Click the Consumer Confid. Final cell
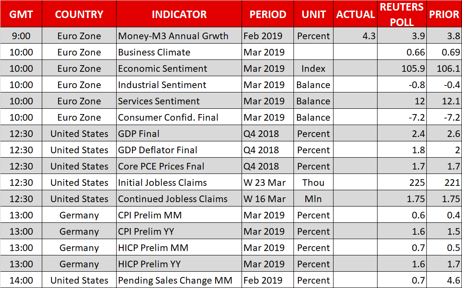The image size is (462, 288). [x=168, y=118]
